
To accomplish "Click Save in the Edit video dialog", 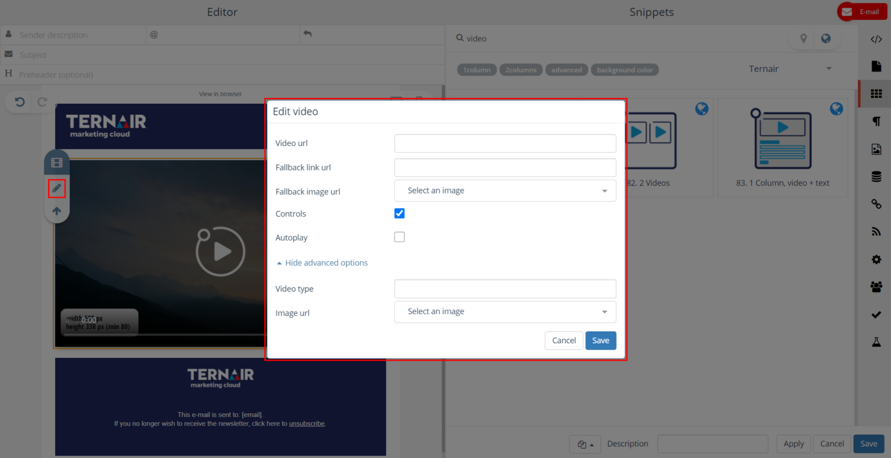I will 601,340.
